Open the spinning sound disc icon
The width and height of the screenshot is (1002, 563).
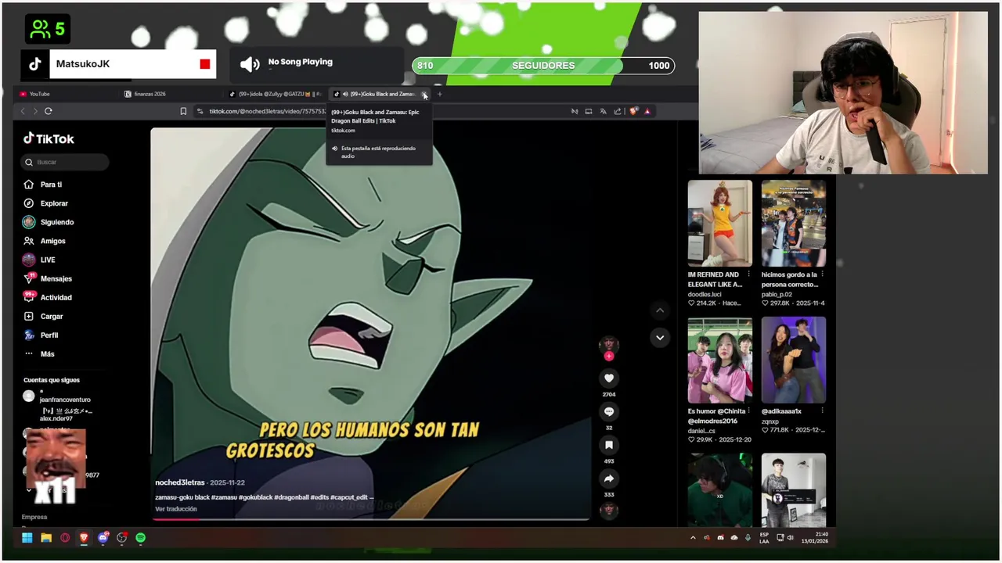pyautogui.click(x=609, y=510)
